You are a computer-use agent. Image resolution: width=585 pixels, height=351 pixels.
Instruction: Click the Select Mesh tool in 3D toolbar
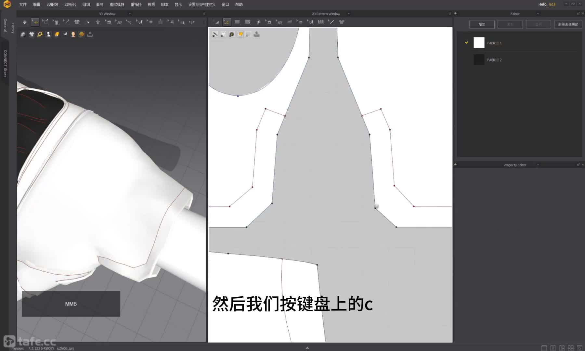(45, 22)
